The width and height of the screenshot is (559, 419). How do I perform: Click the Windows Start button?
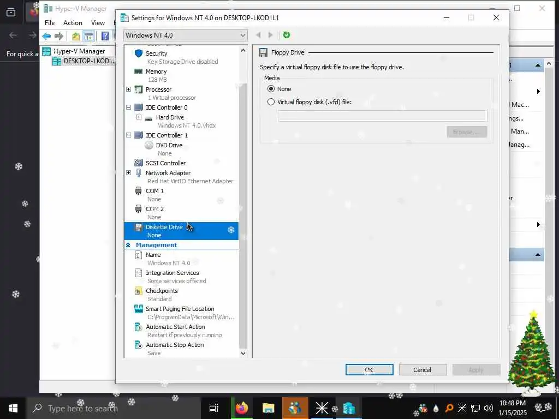[x=13, y=408]
